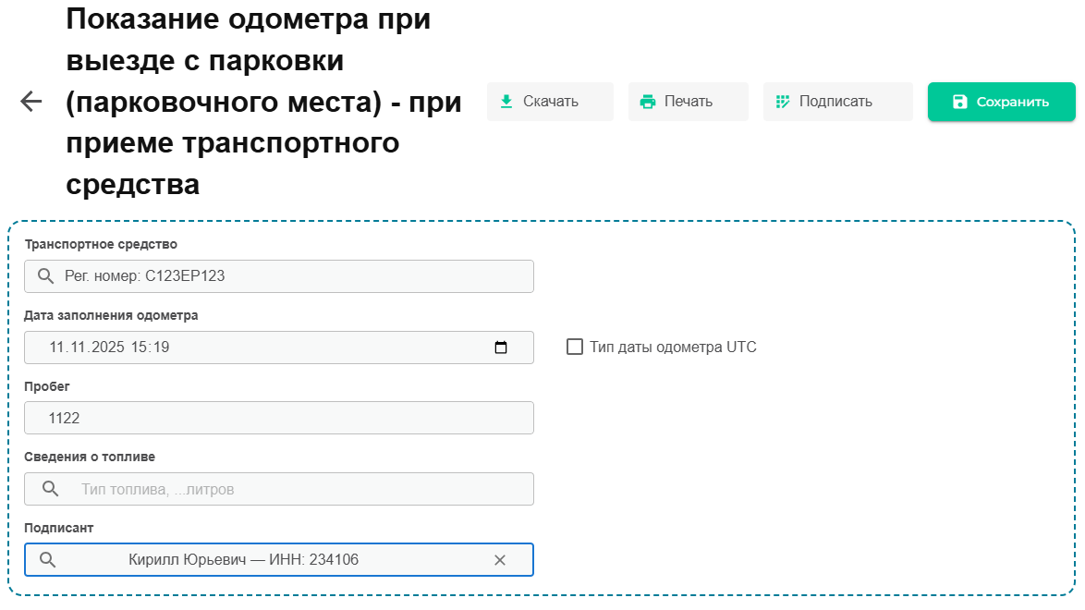Viewport: 1085px width, 610px height.
Task: Click the magnifier icon in Транспортное средство
Action: click(x=45, y=276)
